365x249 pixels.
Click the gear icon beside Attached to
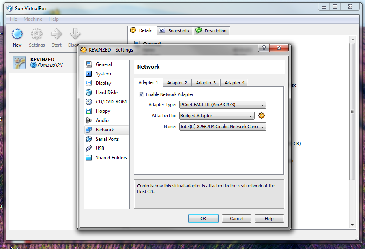(x=262, y=116)
